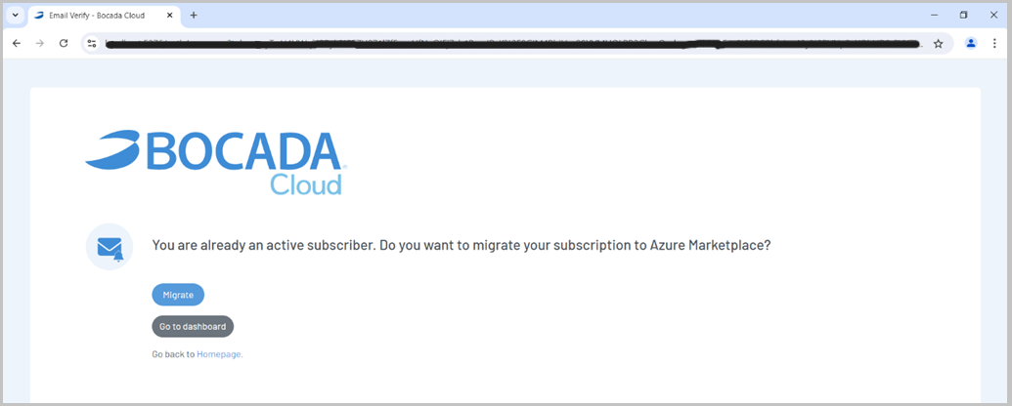
Task: Open site information icon in address bar
Action: [92, 43]
